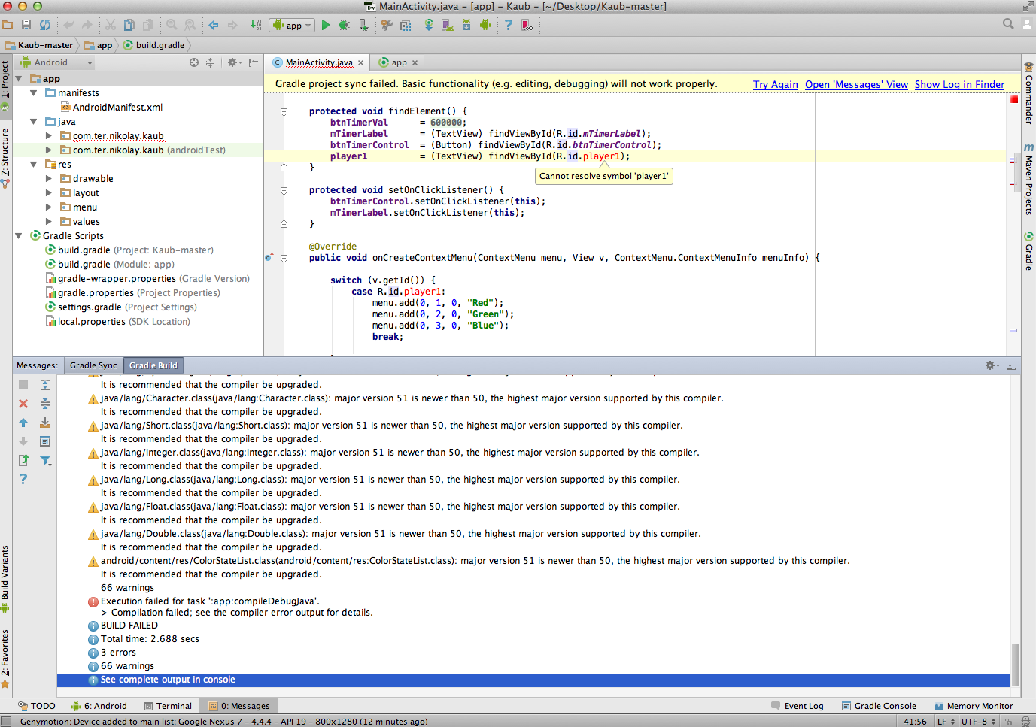Run the app with the green play button
1036x727 pixels.
click(x=326, y=25)
